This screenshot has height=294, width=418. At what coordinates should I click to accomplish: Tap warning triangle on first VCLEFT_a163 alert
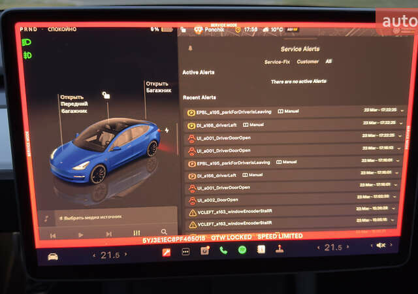[x=193, y=213]
